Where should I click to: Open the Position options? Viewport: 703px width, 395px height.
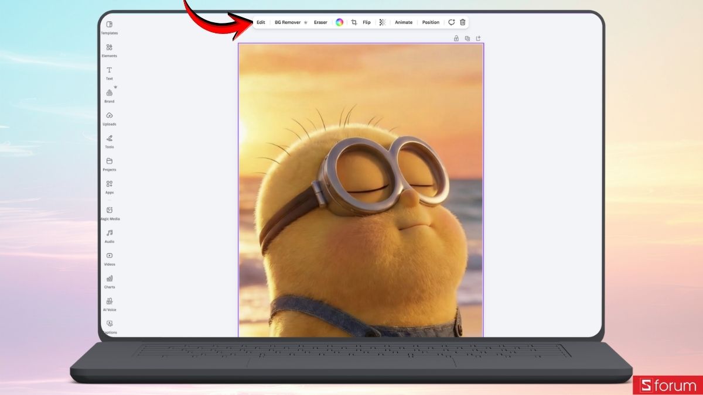coord(431,22)
